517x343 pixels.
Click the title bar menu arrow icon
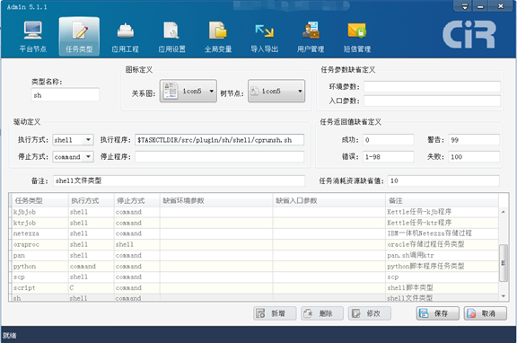point(465,6)
